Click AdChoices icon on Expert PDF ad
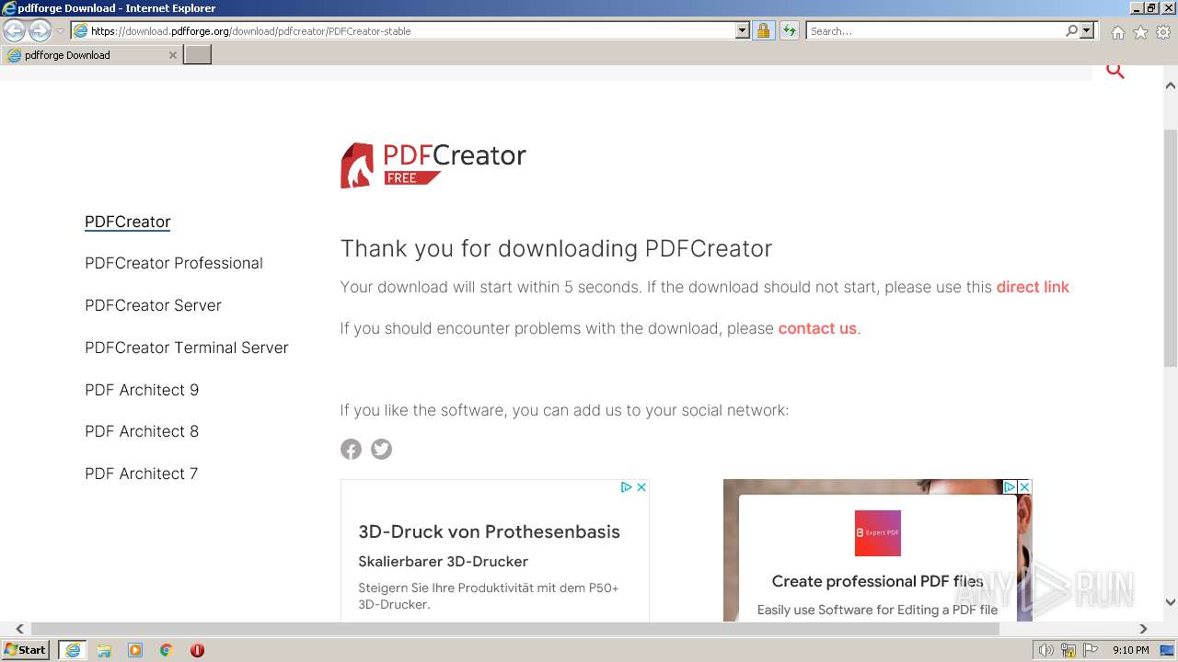 (1010, 487)
